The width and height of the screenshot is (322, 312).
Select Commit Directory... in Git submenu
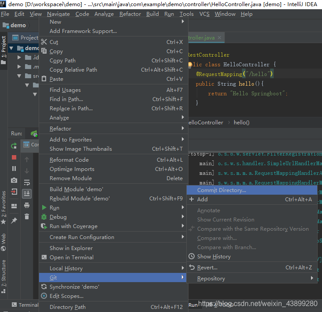pyautogui.click(x=252, y=190)
